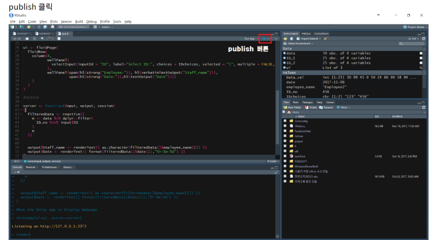Tick the checkbox next to .fontconfig folder

[x=285, y=121]
